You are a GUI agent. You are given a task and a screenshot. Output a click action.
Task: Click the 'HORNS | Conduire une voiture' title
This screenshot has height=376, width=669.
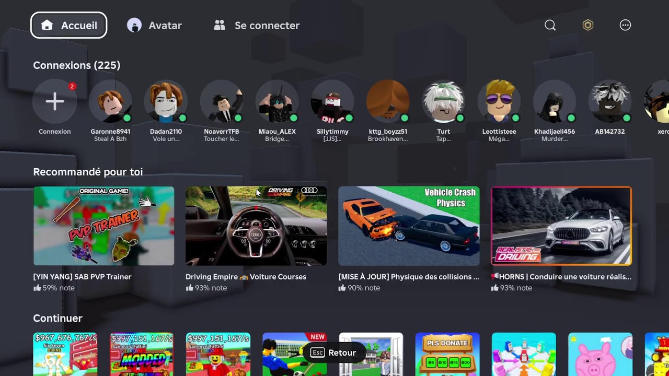(561, 277)
